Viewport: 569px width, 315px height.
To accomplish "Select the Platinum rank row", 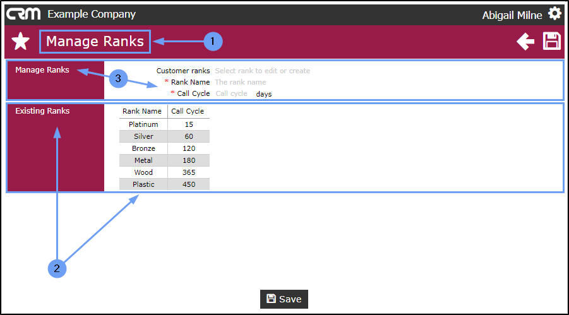I will (164, 124).
